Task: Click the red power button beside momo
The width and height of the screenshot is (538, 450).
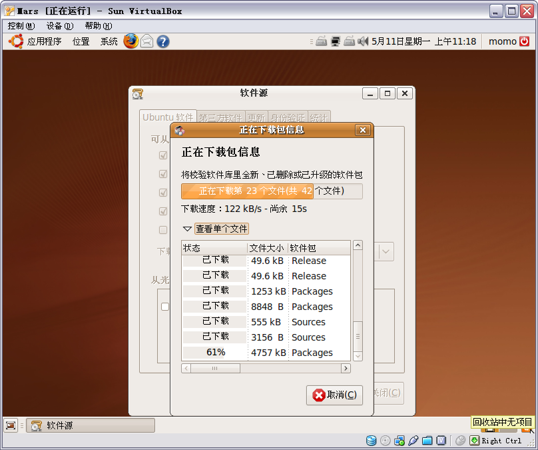Action: 525,41
